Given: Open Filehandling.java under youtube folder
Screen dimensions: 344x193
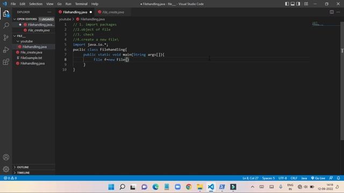Looking at the screenshot, I should click(34, 47).
